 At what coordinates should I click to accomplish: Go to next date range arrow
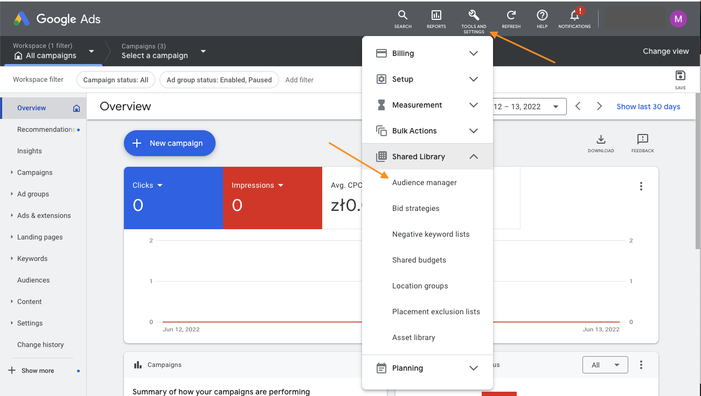click(599, 107)
